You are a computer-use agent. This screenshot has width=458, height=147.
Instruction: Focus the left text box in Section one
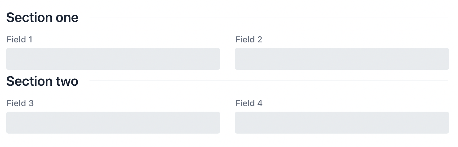point(113,59)
